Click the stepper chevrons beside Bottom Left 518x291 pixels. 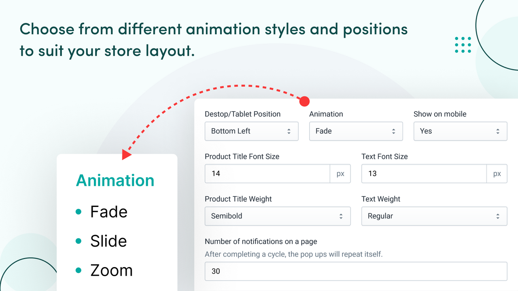pos(289,131)
